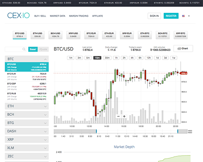Select BTC/GBP row in sidebar list
Screen dimensions: 203x162
coord(27,86)
